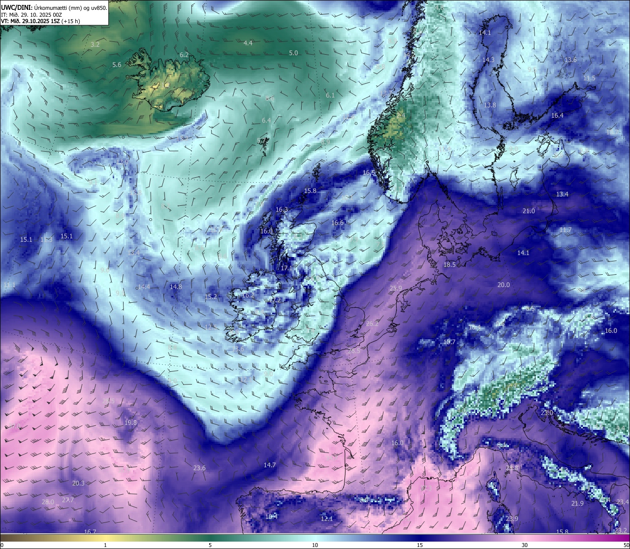Click the 21.9 value on the map
The height and width of the screenshot is (549, 630).
tap(577, 504)
